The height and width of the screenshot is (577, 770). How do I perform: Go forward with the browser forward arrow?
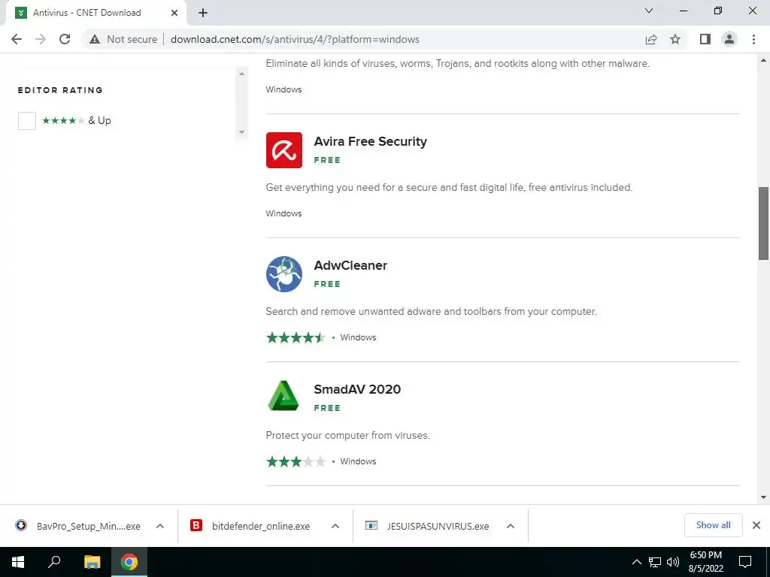point(41,39)
